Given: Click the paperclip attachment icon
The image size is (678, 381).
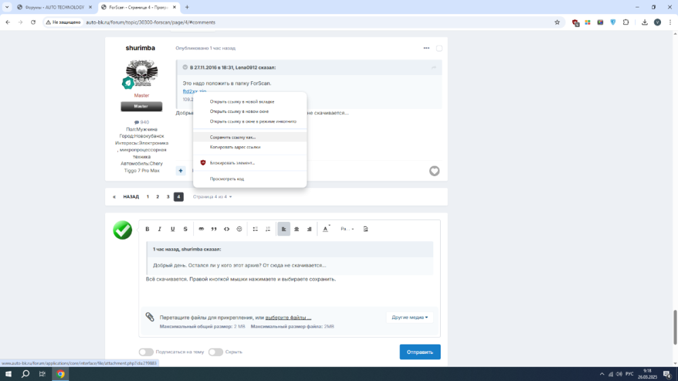Looking at the screenshot, I should click(150, 317).
